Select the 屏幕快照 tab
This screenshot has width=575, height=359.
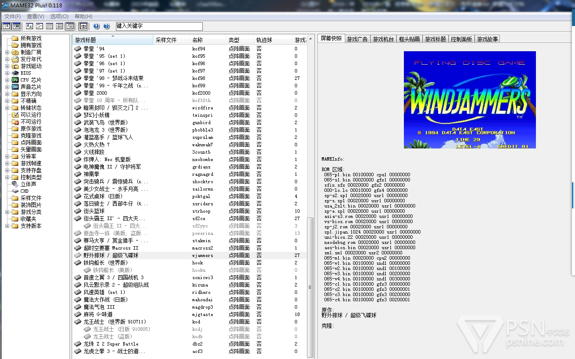click(331, 38)
